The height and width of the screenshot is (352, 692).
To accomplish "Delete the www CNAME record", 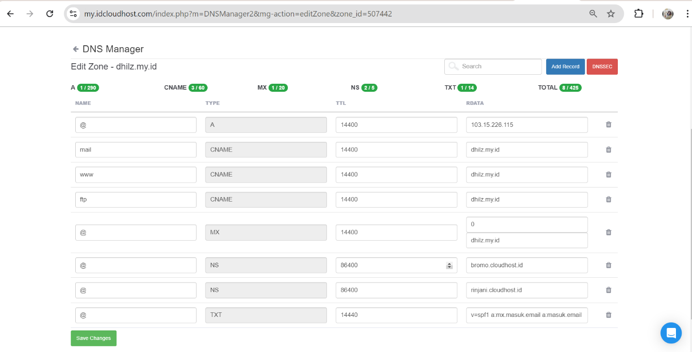I will [609, 174].
